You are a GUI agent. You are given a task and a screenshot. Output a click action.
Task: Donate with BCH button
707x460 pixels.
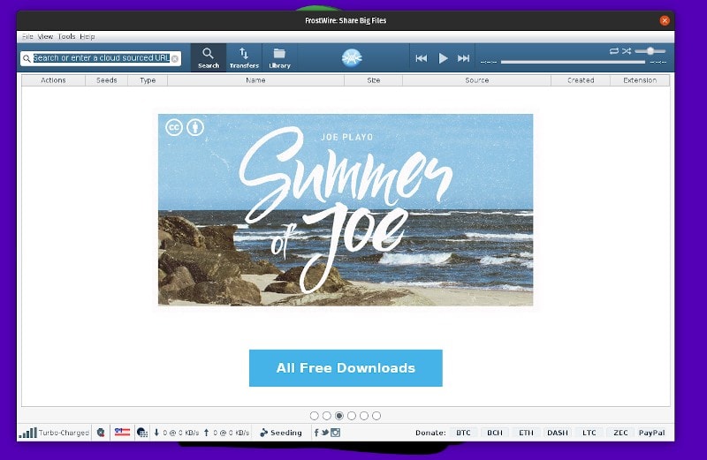(x=495, y=433)
